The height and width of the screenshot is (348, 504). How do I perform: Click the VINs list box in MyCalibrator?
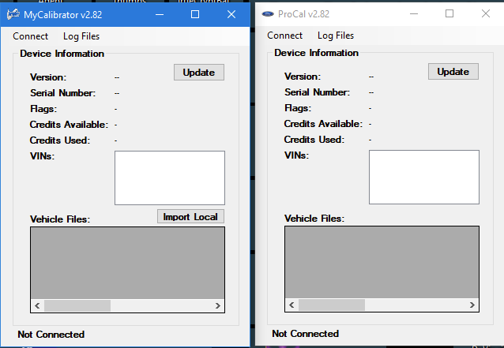pyautogui.click(x=170, y=178)
